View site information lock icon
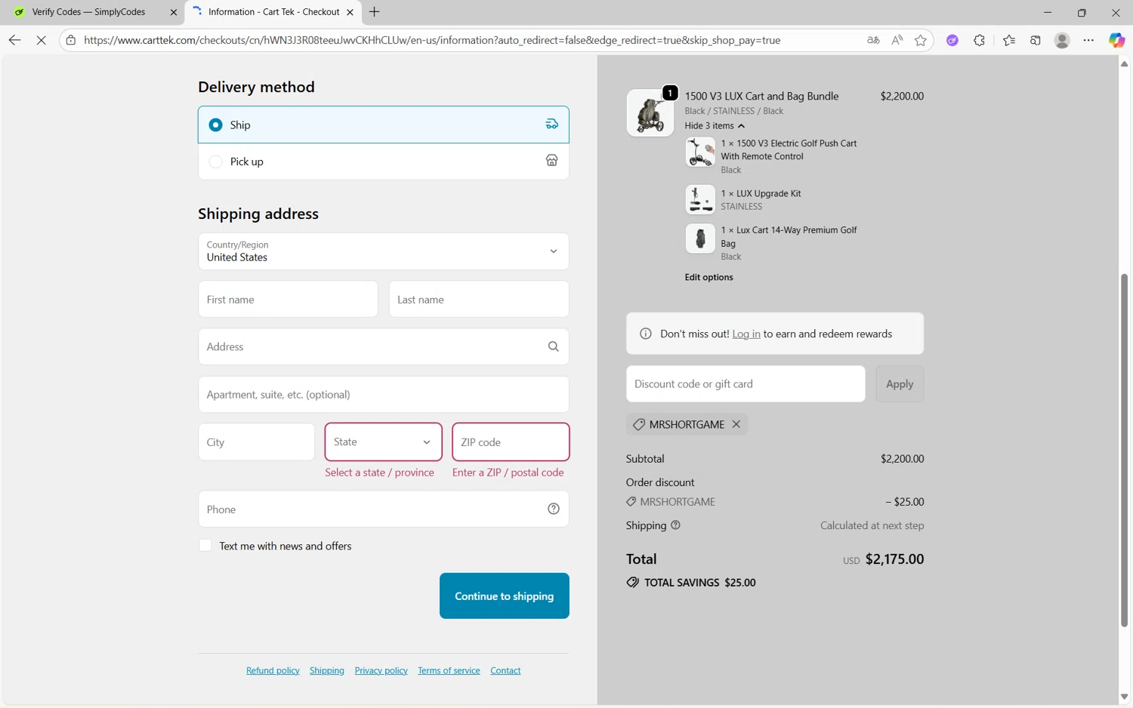This screenshot has height=708, width=1133. click(x=71, y=40)
